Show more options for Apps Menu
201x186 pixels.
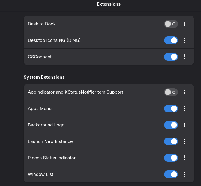tap(185, 109)
